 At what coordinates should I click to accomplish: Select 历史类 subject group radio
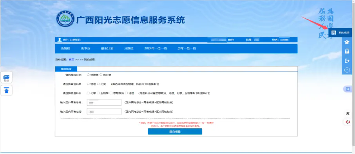(101, 75)
